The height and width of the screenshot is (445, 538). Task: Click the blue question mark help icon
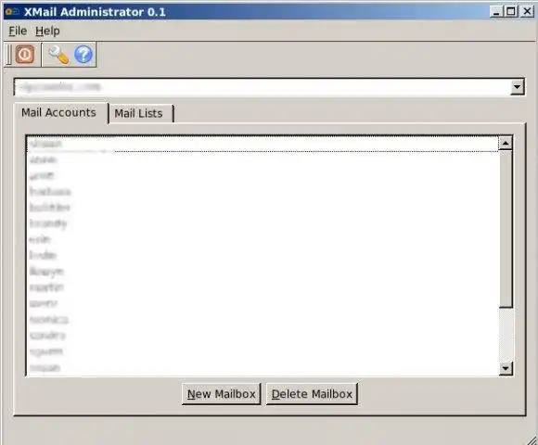[x=83, y=55]
